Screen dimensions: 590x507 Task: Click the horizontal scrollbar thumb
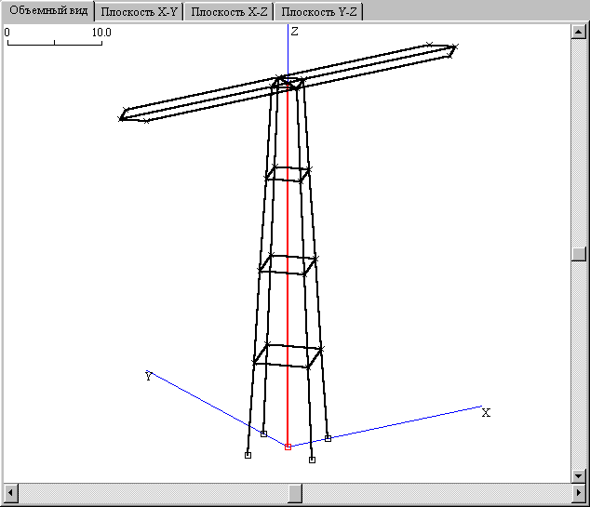click(x=295, y=493)
